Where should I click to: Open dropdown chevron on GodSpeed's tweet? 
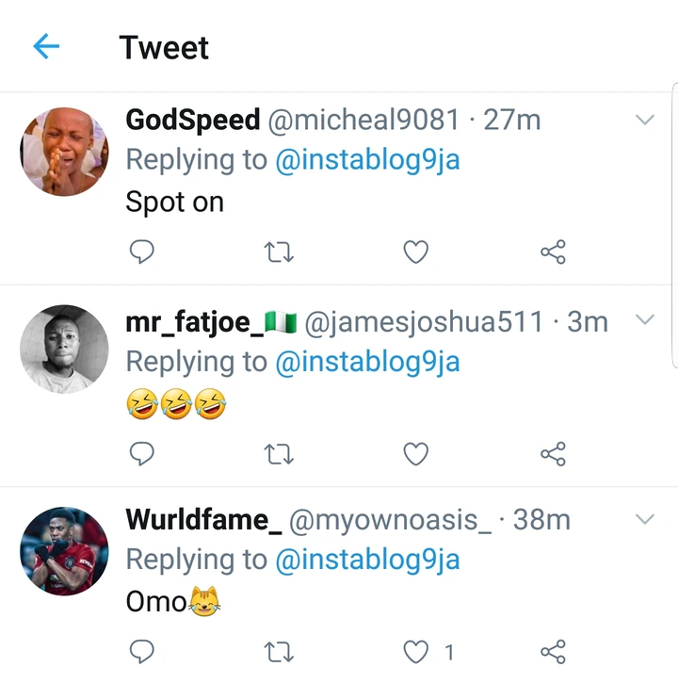[645, 120]
